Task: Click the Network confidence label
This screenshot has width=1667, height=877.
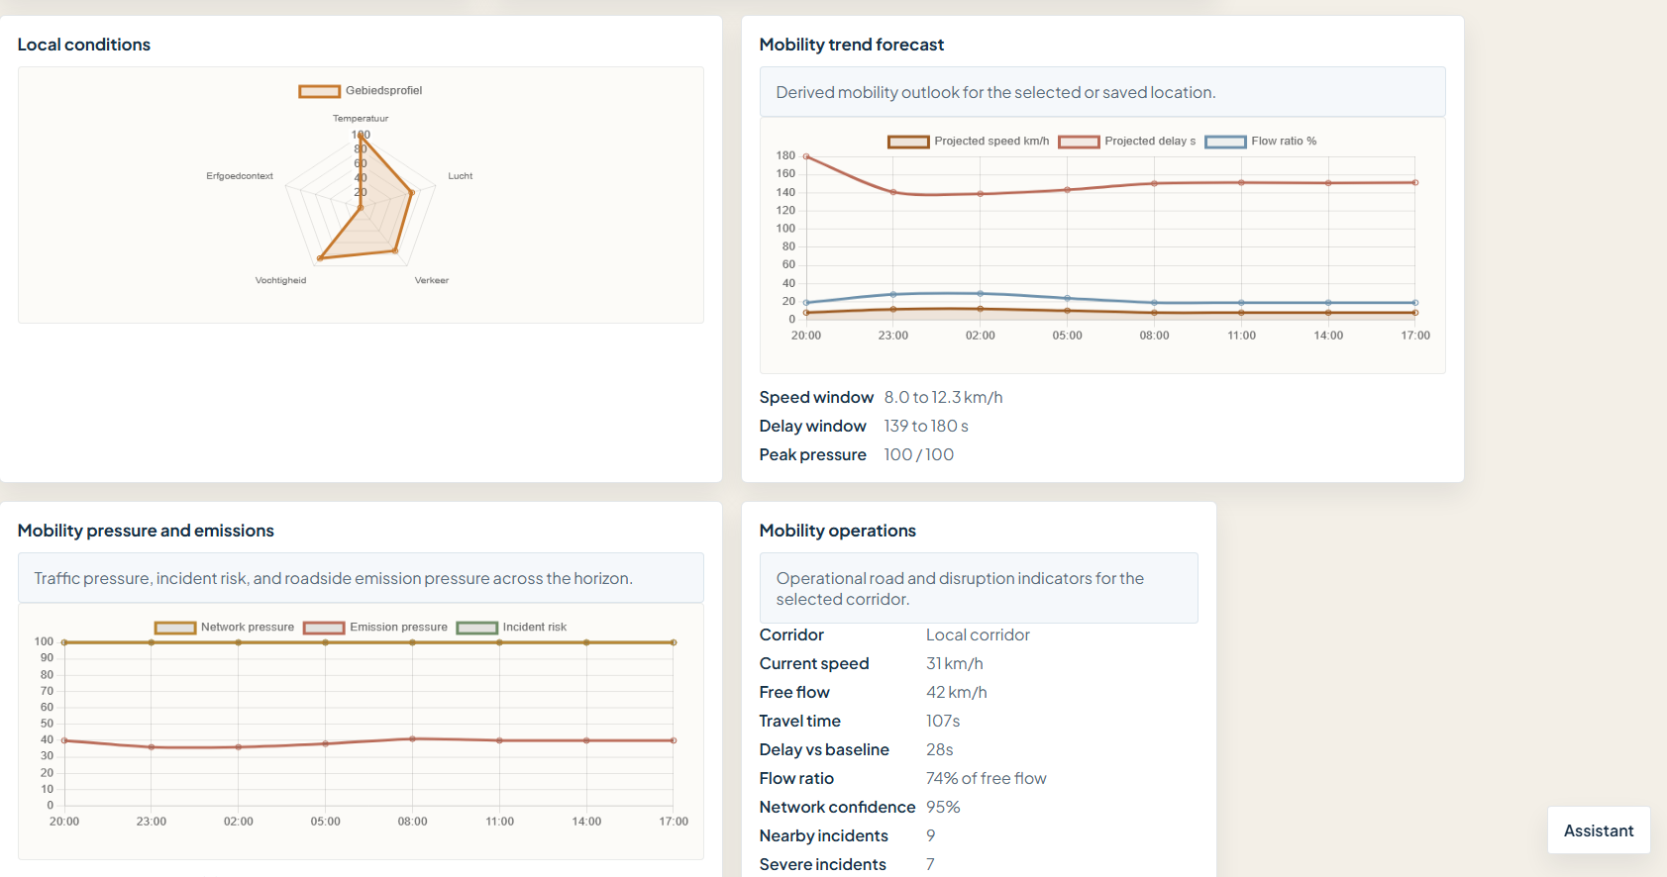Action: tap(838, 807)
